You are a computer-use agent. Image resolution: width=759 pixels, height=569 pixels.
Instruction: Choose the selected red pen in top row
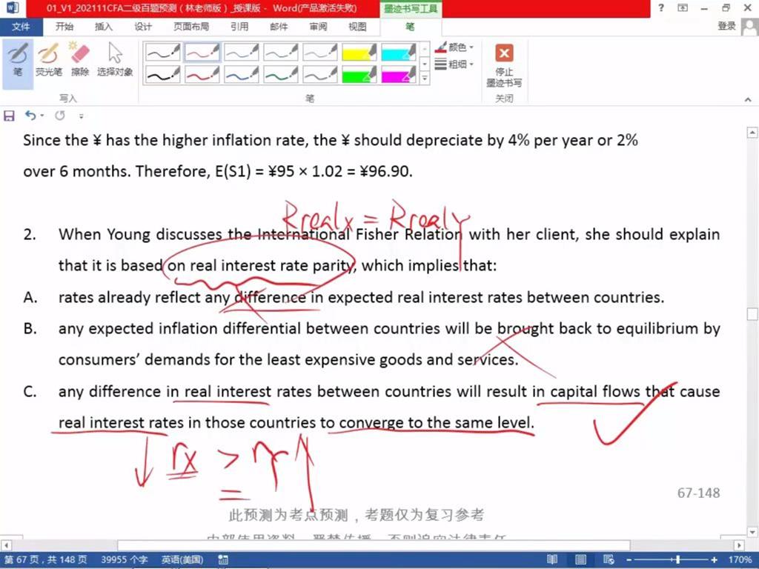[202, 52]
